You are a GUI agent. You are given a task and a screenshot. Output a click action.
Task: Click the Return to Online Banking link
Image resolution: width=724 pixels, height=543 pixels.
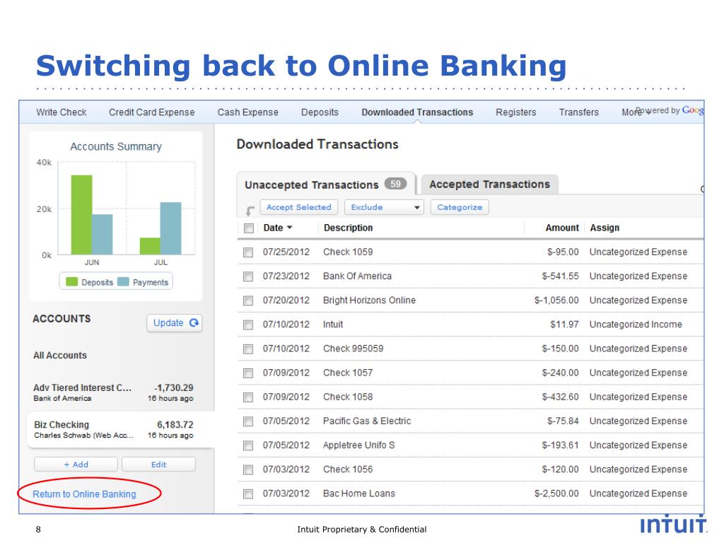[84, 494]
